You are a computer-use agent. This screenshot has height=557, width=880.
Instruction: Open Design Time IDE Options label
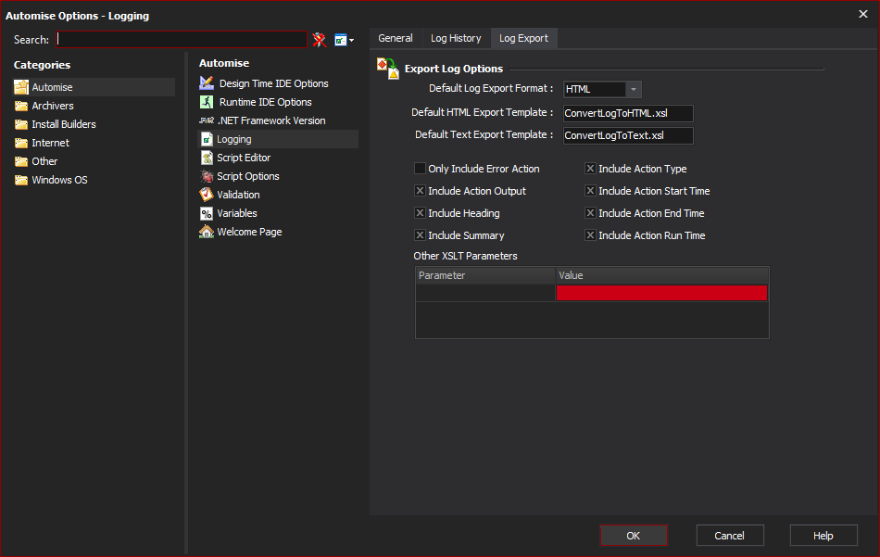pyautogui.click(x=274, y=83)
